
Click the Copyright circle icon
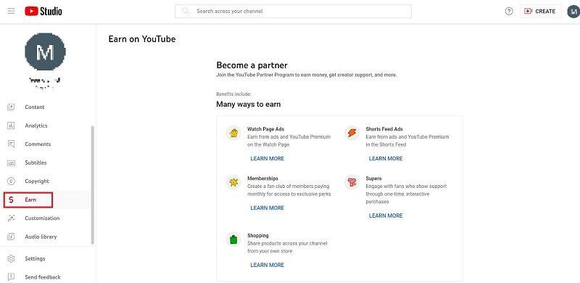11,181
